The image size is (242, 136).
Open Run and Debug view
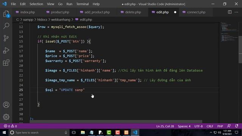point(6,50)
